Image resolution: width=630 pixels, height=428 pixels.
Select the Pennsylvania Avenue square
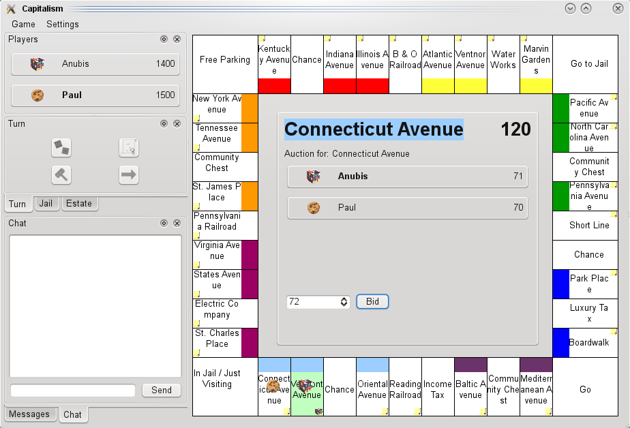pyautogui.click(x=586, y=196)
